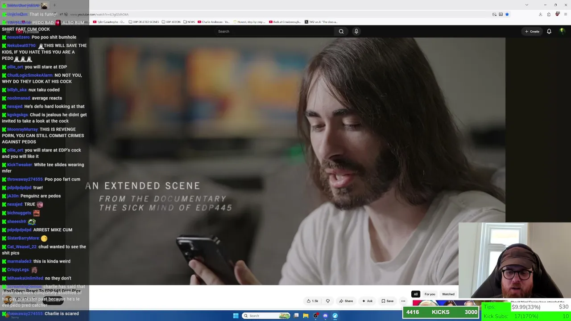
Task: Click chat username billyh_aka
Action: point(17,90)
